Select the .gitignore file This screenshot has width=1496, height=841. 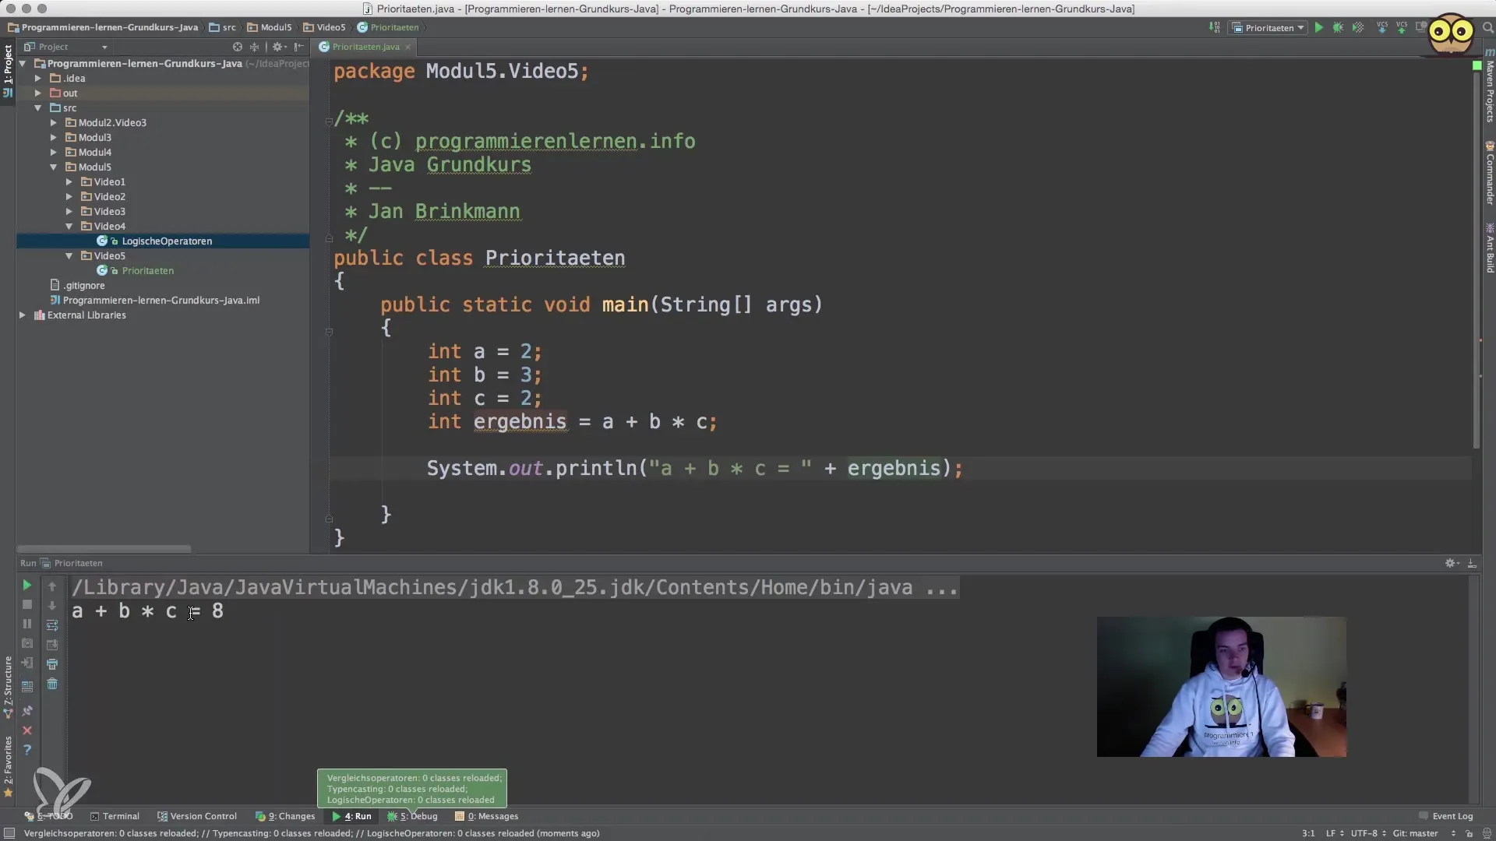(83, 286)
